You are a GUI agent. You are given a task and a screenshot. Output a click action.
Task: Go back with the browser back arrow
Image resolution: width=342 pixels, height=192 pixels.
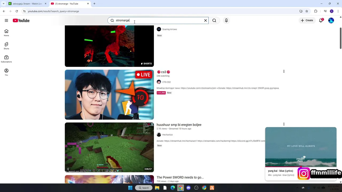pyautogui.click(x=4, y=11)
